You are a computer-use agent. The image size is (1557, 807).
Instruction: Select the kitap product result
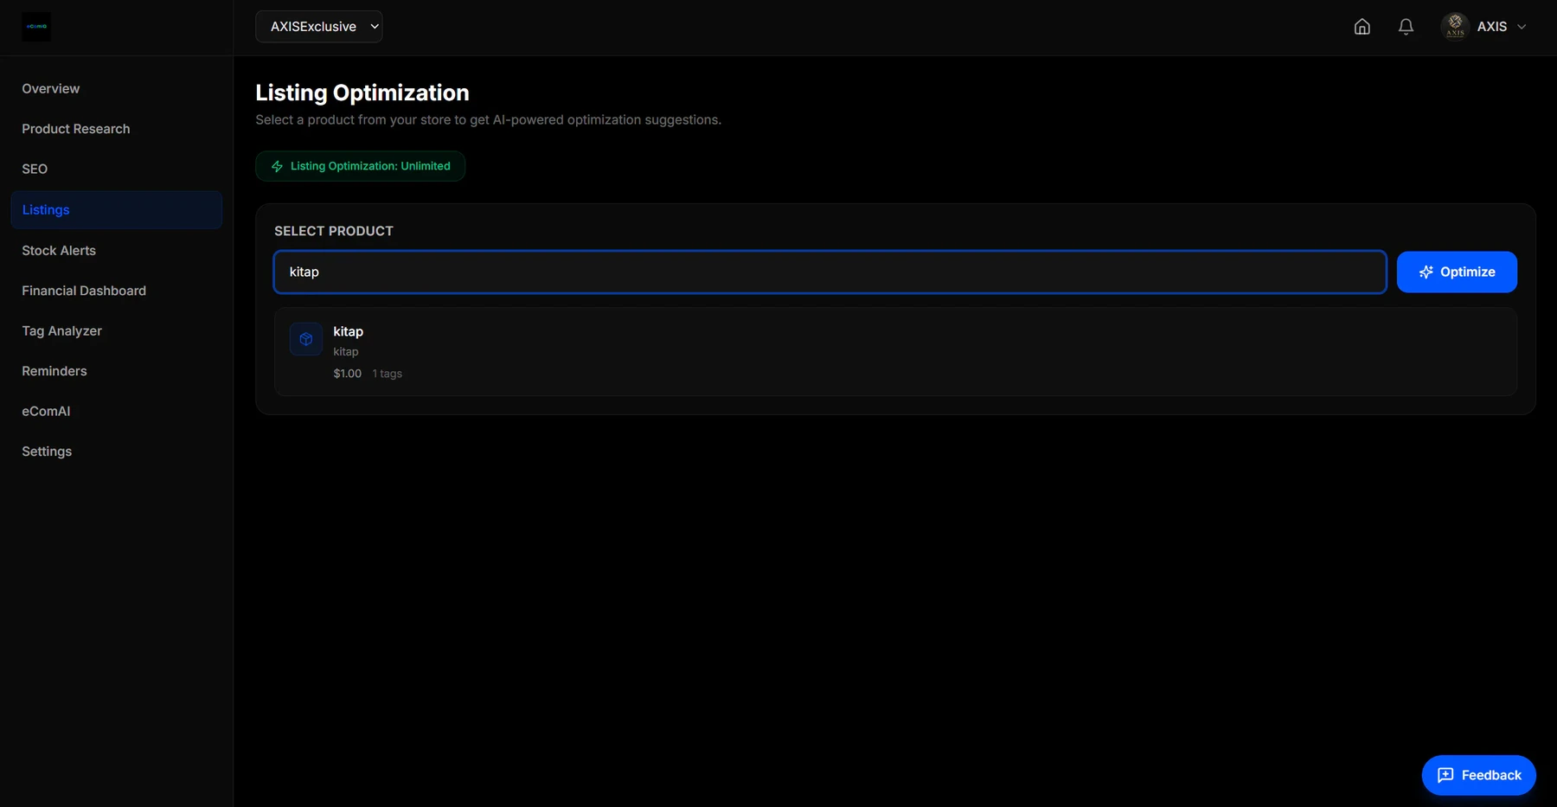point(895,352)
